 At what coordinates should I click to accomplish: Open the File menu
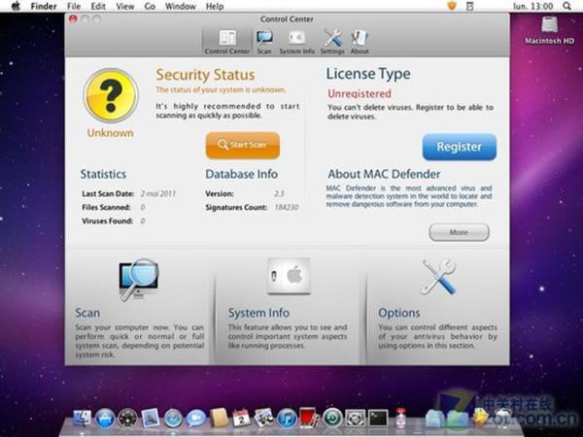coord(74,7)
